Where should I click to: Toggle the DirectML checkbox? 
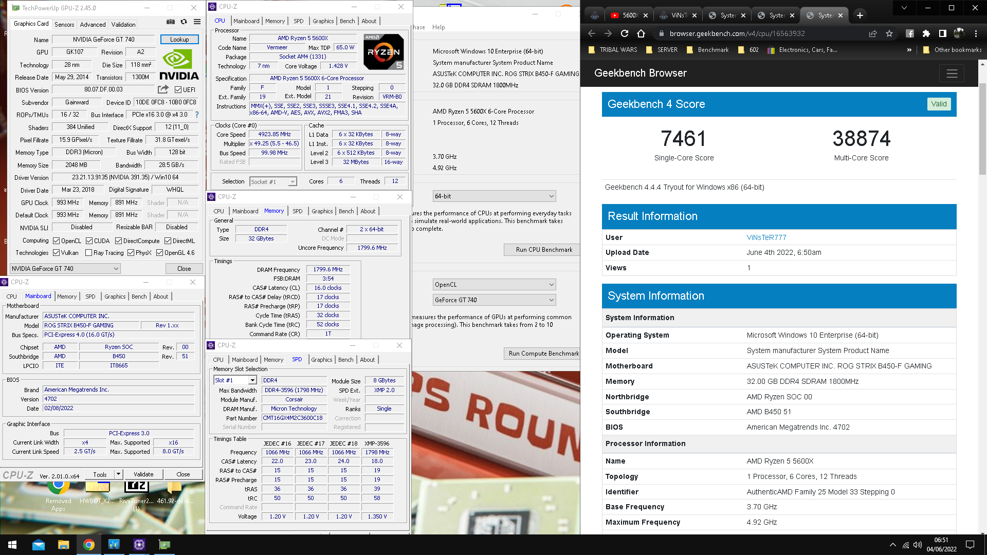coord(168,240)
